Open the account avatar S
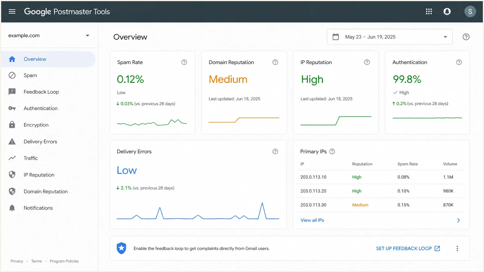Viewport: 484px width, 272px height. click(470, 12)
